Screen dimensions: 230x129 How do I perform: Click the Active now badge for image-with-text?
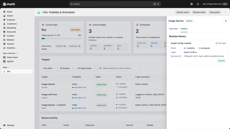[x=101, y=95]
